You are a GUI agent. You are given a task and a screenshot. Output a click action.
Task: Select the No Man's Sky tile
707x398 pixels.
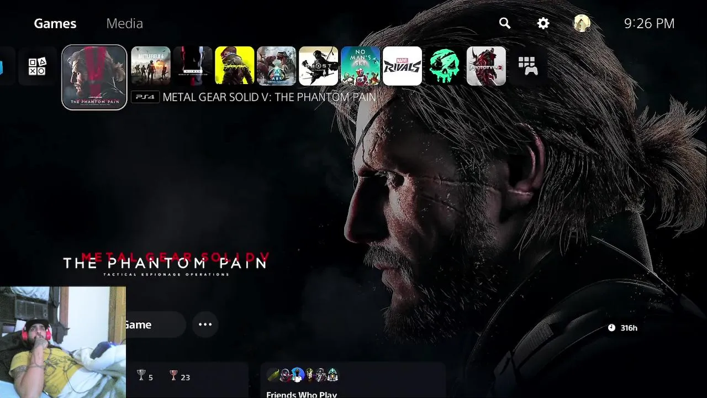[361, 66]
